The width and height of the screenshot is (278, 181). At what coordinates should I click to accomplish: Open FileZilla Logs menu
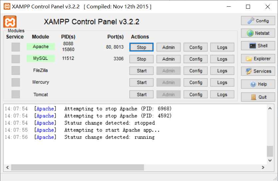[222, 70]
